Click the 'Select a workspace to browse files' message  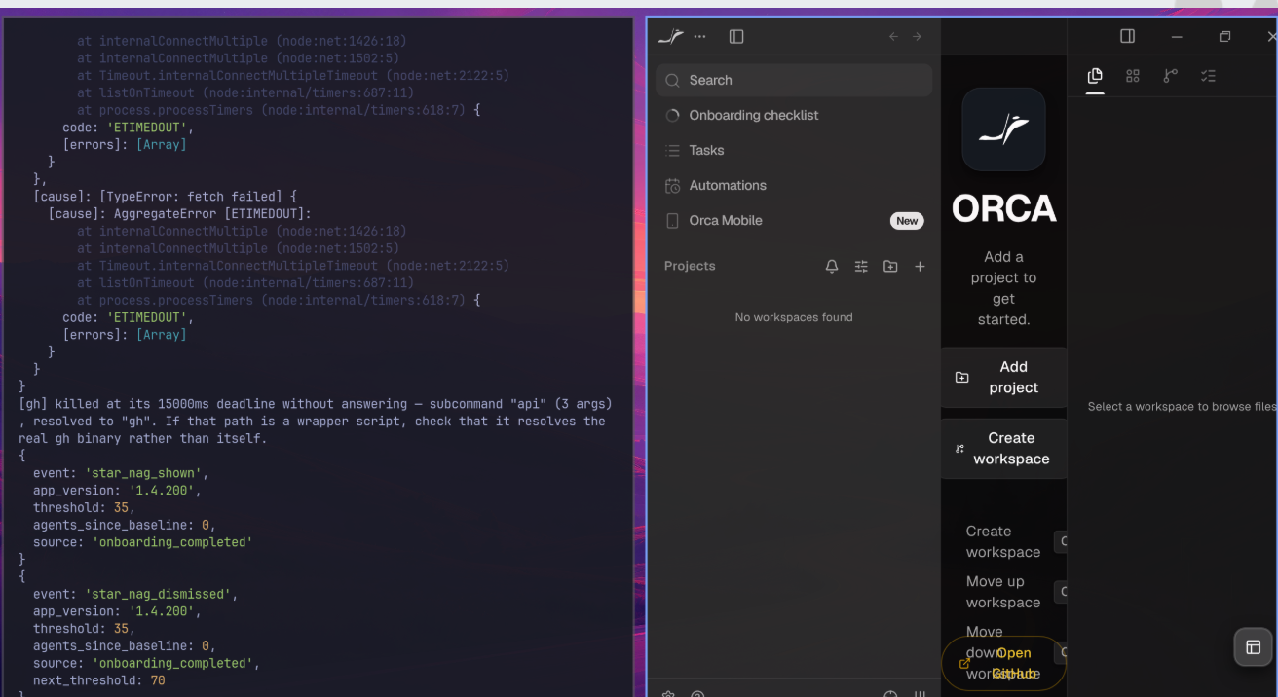[1183, 407]
